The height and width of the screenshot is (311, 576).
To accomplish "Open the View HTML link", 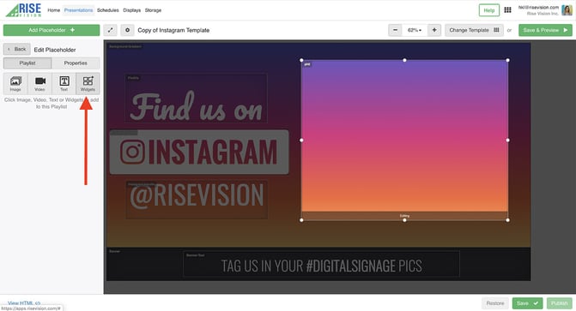I will [24, 303].
